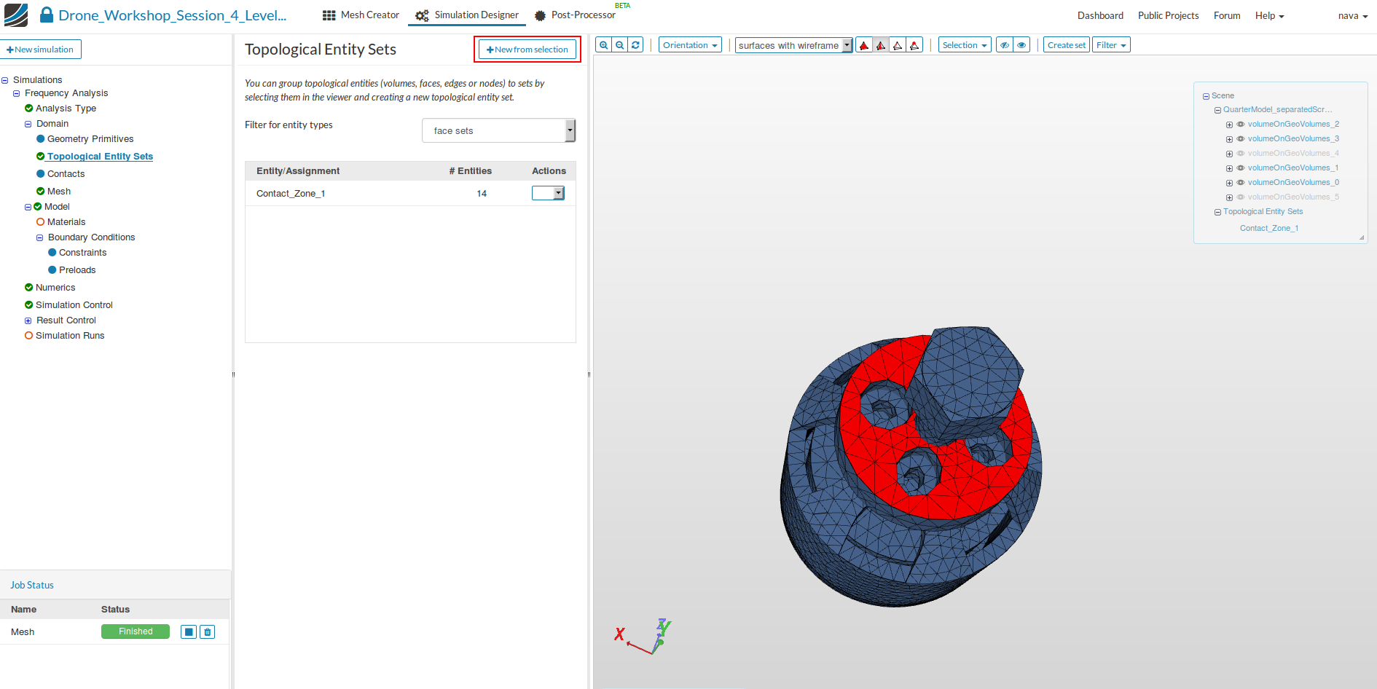Stop the Mesh job using square icon

pos(189,632)
